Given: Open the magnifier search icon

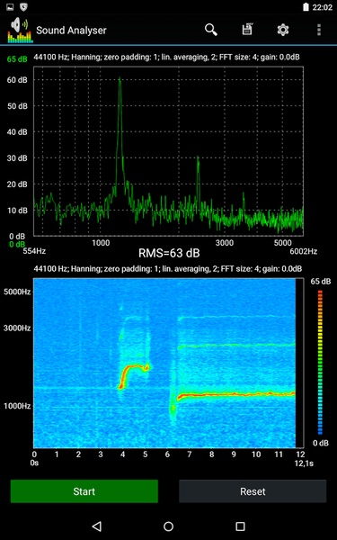Looking at the screenshot, I should [x=211, y=30].
